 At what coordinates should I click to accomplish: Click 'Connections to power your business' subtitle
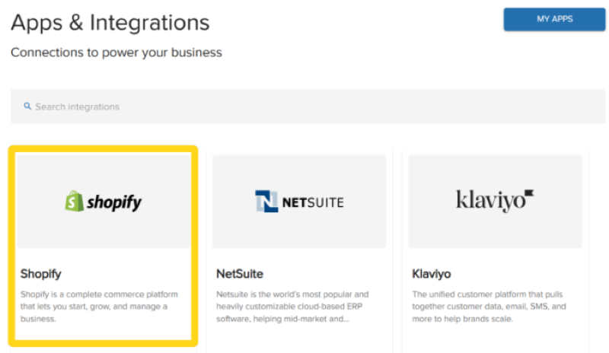pyautogui.click(x=116, y=52)
